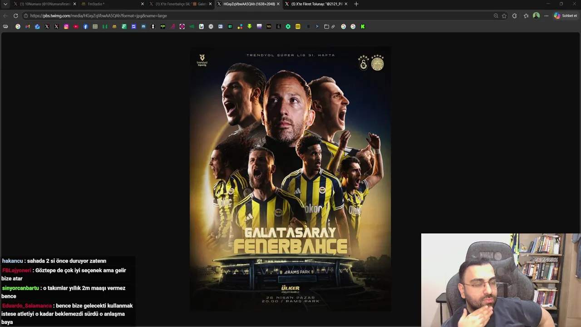Open the yellow download arrow bookmark
Image resolution: width=581 pixels, height=327 pixels.
click(x=249, y=26)
